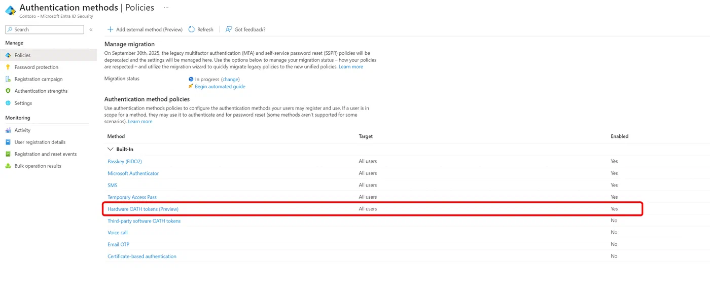710x291 pixels.
Task: Click the In progress status icon
Action: click(x=191, y=79)
